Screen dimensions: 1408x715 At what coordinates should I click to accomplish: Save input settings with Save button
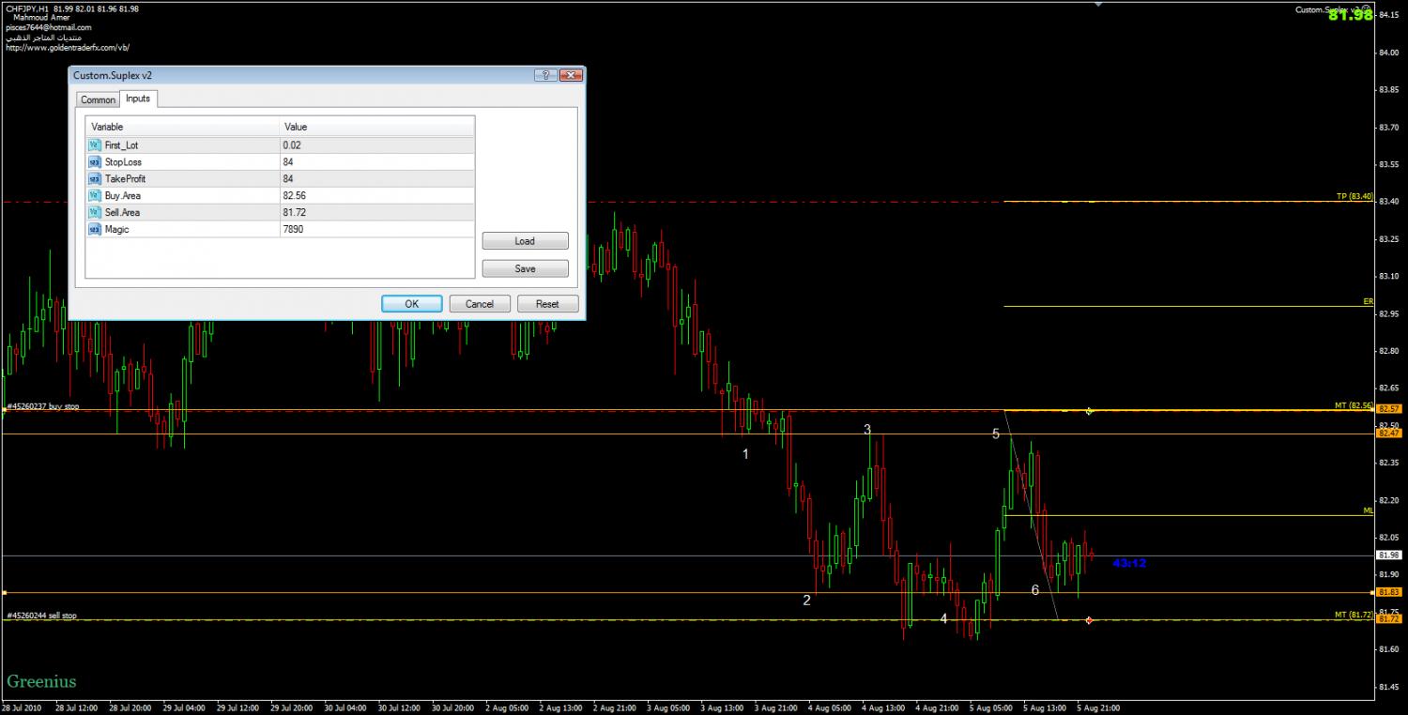click(525, 268)
